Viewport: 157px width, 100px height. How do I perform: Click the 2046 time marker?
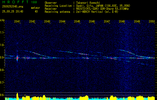coord(92,21)
